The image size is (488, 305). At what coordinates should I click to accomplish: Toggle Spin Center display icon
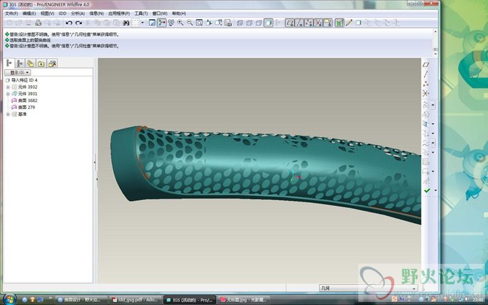coord(162,23)
